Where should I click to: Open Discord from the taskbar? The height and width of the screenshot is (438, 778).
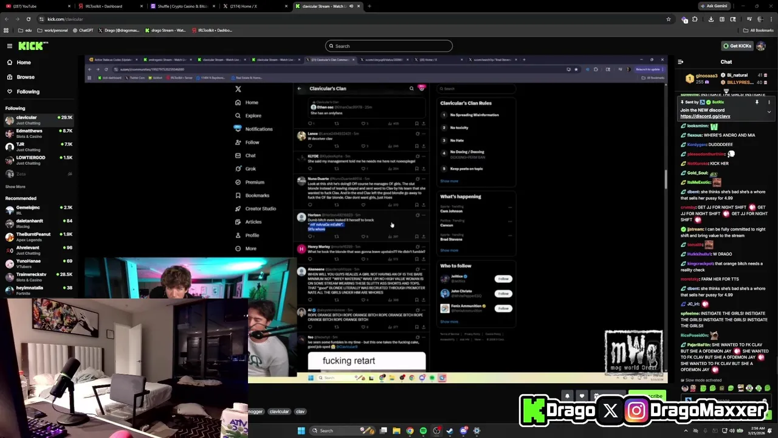click(463, 431)
